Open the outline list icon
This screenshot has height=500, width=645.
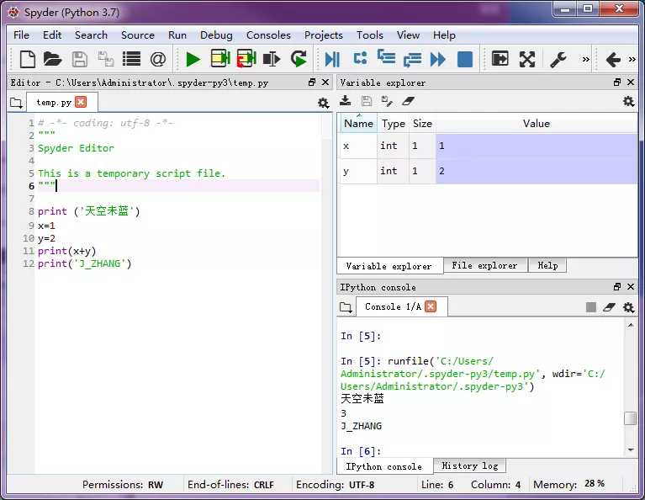click(x=132, y=59)
